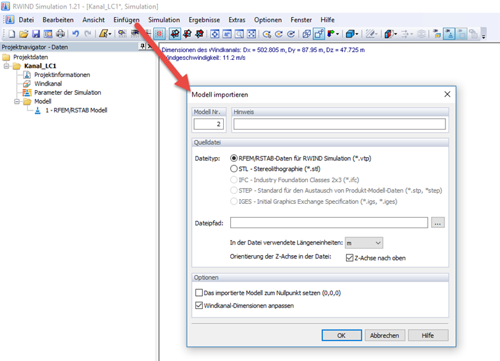Select Projektdaten in the tree
500x361 pixels.
tap(31, 57)
